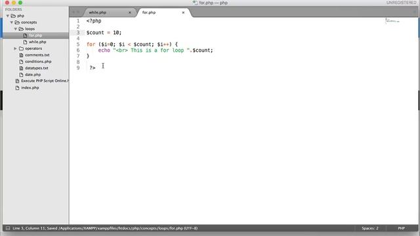The width and height of the screenshot is (420, 236).
Task: Close the for.php tab
Action: tap(183, 12)
